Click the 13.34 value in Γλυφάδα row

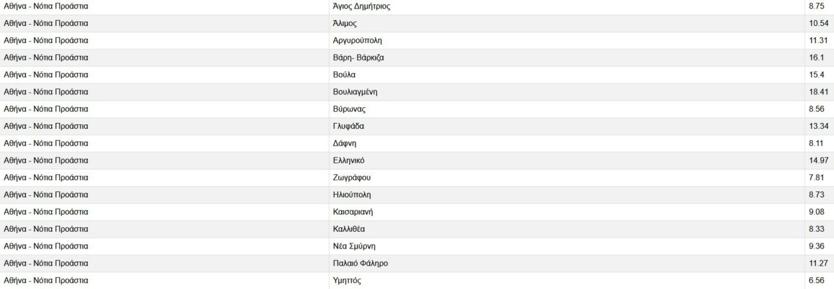(x=818, y=126)
